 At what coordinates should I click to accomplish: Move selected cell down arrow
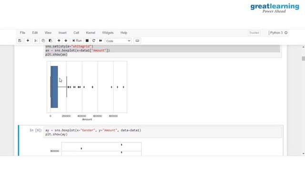click(x=66, y=41)
